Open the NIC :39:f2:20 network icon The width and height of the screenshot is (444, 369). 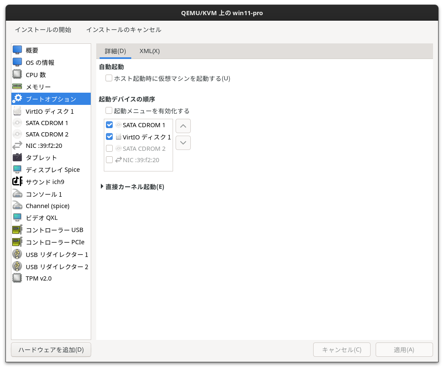tap(17, 146)
